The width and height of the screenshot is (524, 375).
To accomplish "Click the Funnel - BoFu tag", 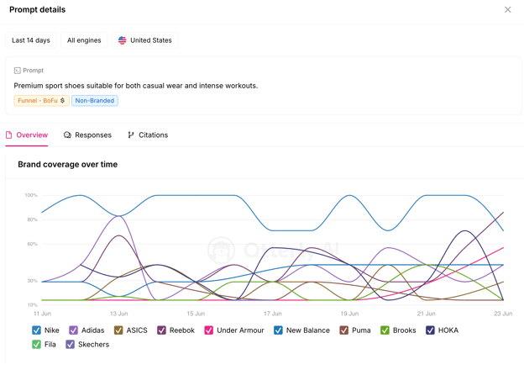I will point(41,101).
